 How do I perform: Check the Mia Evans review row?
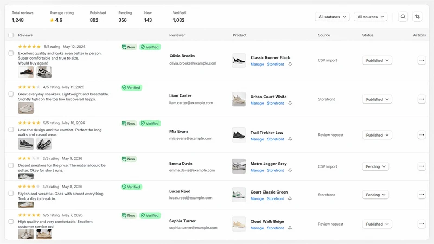click(11, 130)
